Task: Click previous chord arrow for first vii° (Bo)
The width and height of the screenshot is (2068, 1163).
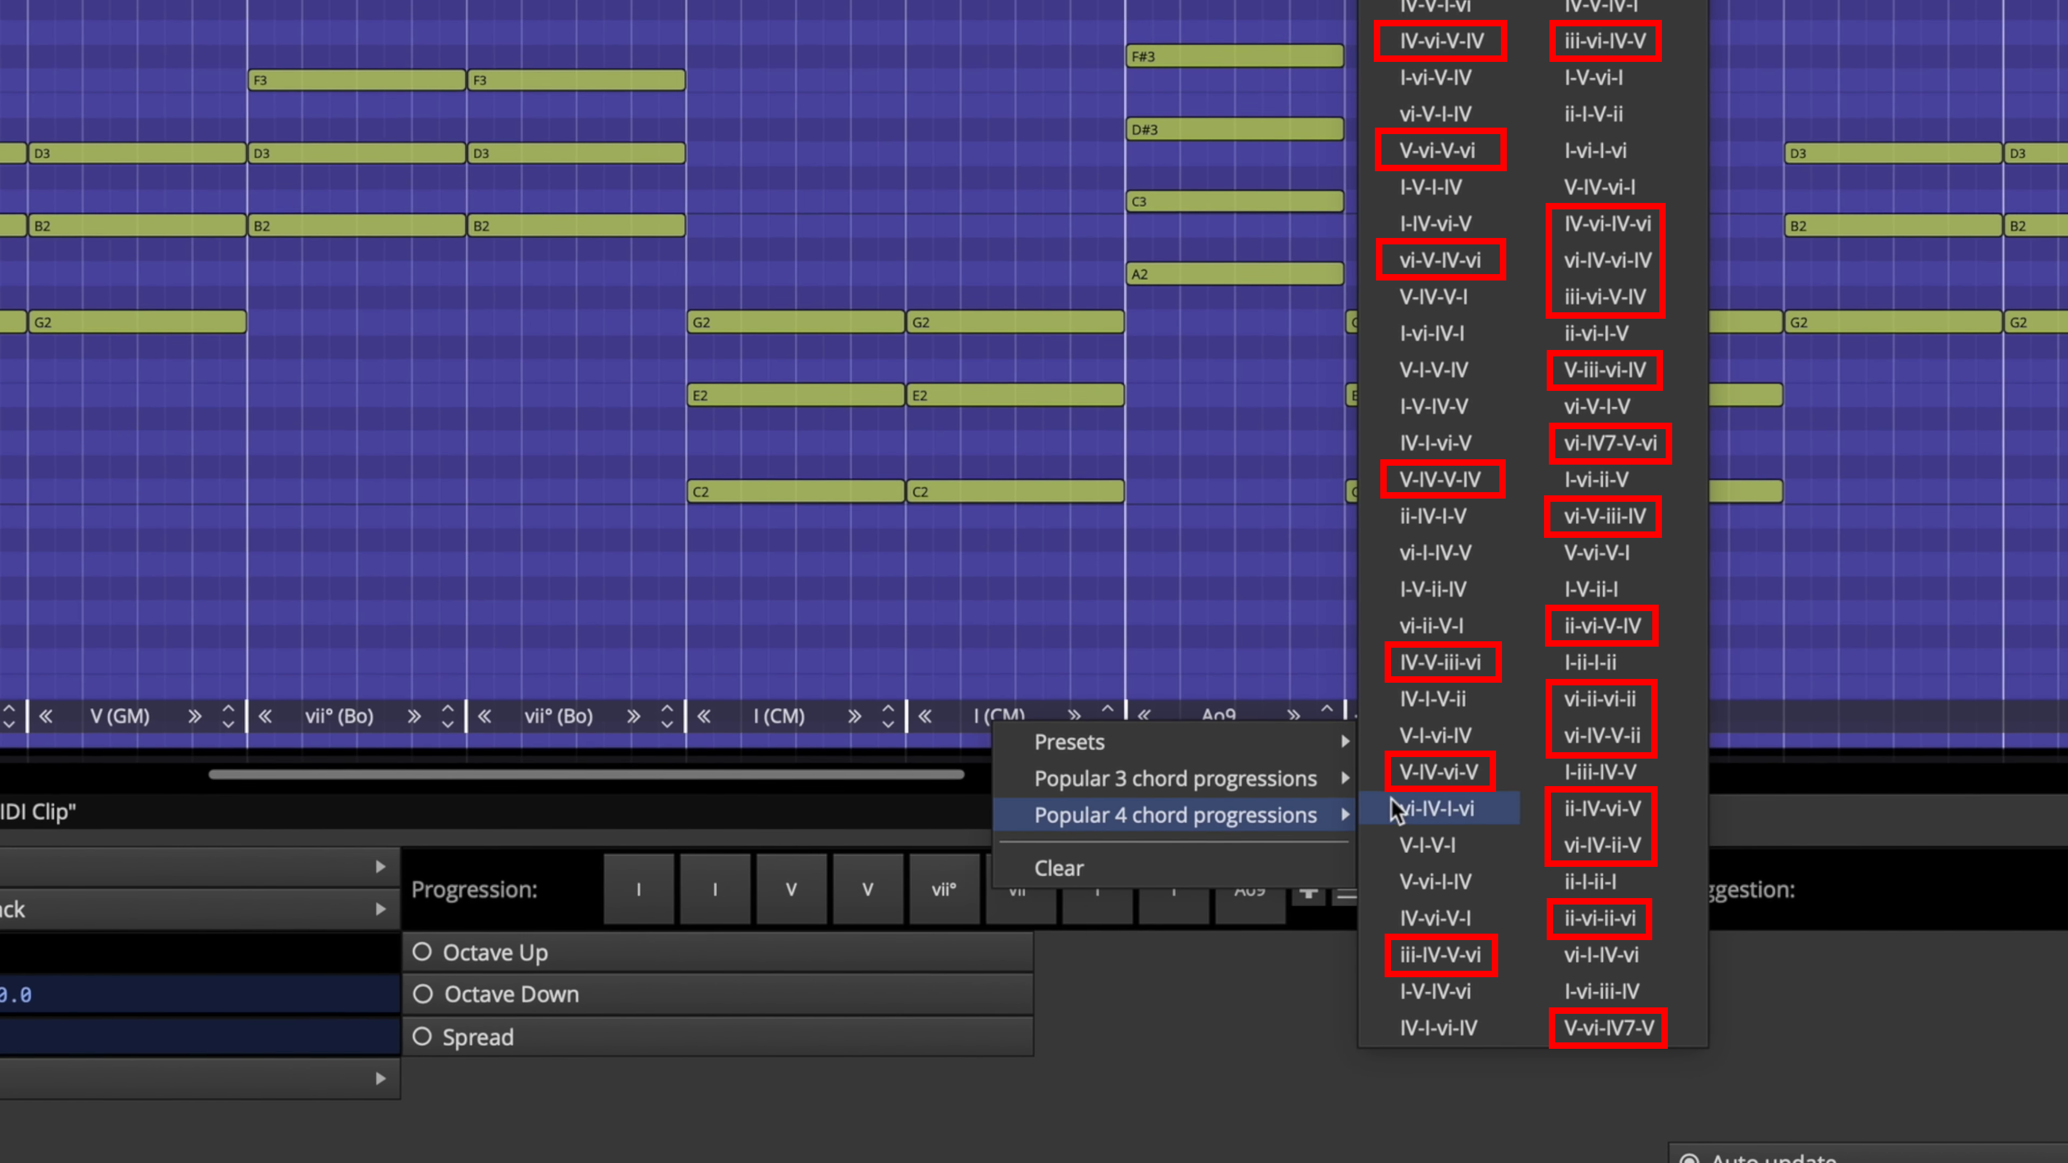Action: pyautogui.click(x=265, y=716)
